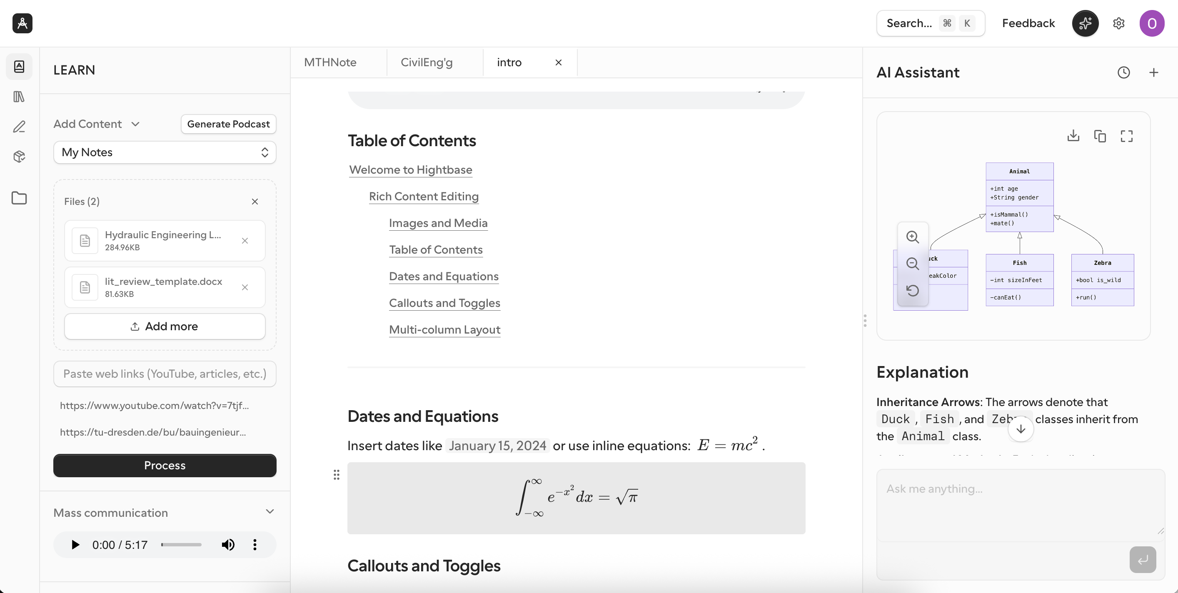This screenshot has width=1178, height=593.
Task: Start a new AI Assistant chat
Action: coord(1154,72)
